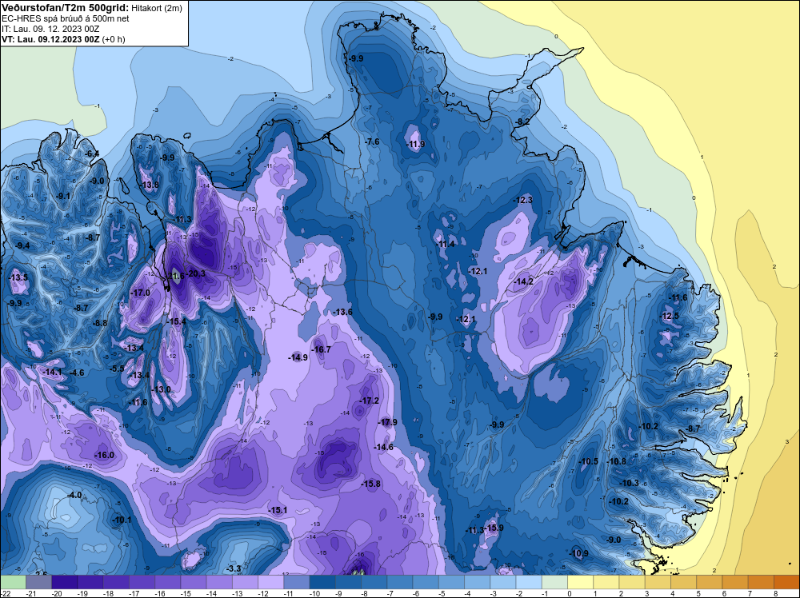Viewport: 800px width, 598px height.
Task: Click the -12.3 temperature value
Action: (523, 200)
